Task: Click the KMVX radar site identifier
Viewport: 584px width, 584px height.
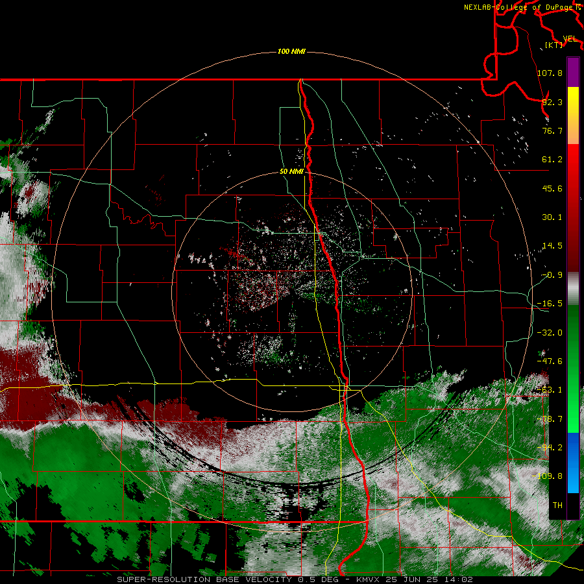Action: click(x=369, y=579)
